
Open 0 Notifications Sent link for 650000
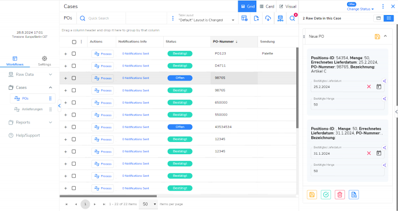click(x=135, y=103)
